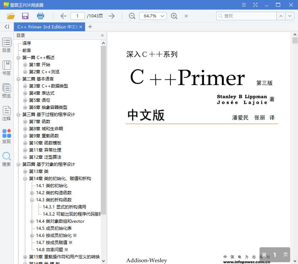Viewport: 298px width, 264px height.
Task: Click the document view scroll-up arrow
Action: 295,35
